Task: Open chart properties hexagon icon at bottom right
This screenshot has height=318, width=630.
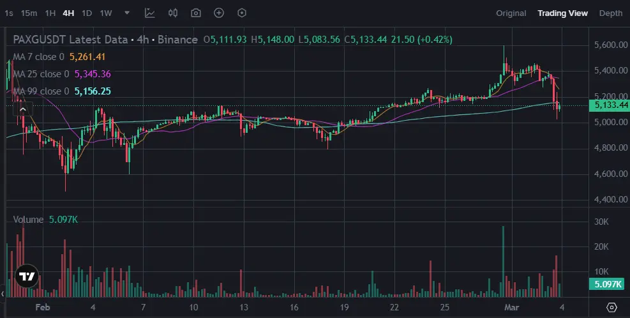Action: (x=611, y=308)
